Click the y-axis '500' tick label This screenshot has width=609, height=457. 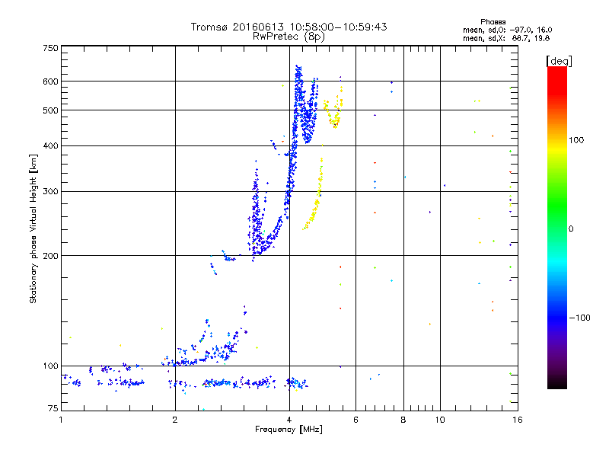coord(50,110)
